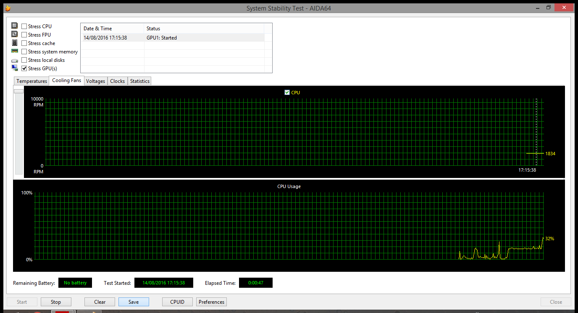Enable the Stress cache checkbox
The image size is (578, 313).
click(24, 43)
